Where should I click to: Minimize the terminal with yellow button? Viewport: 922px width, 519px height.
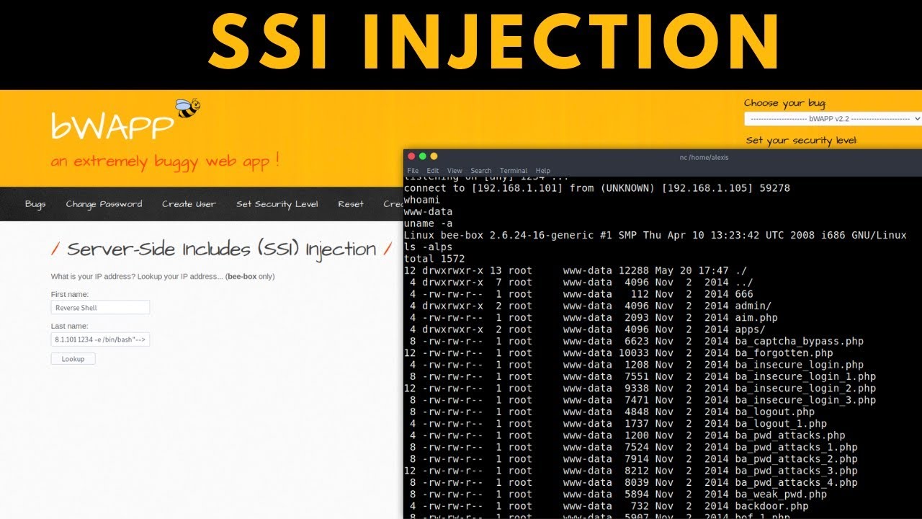pyautogui.click(x=434, y=156)
